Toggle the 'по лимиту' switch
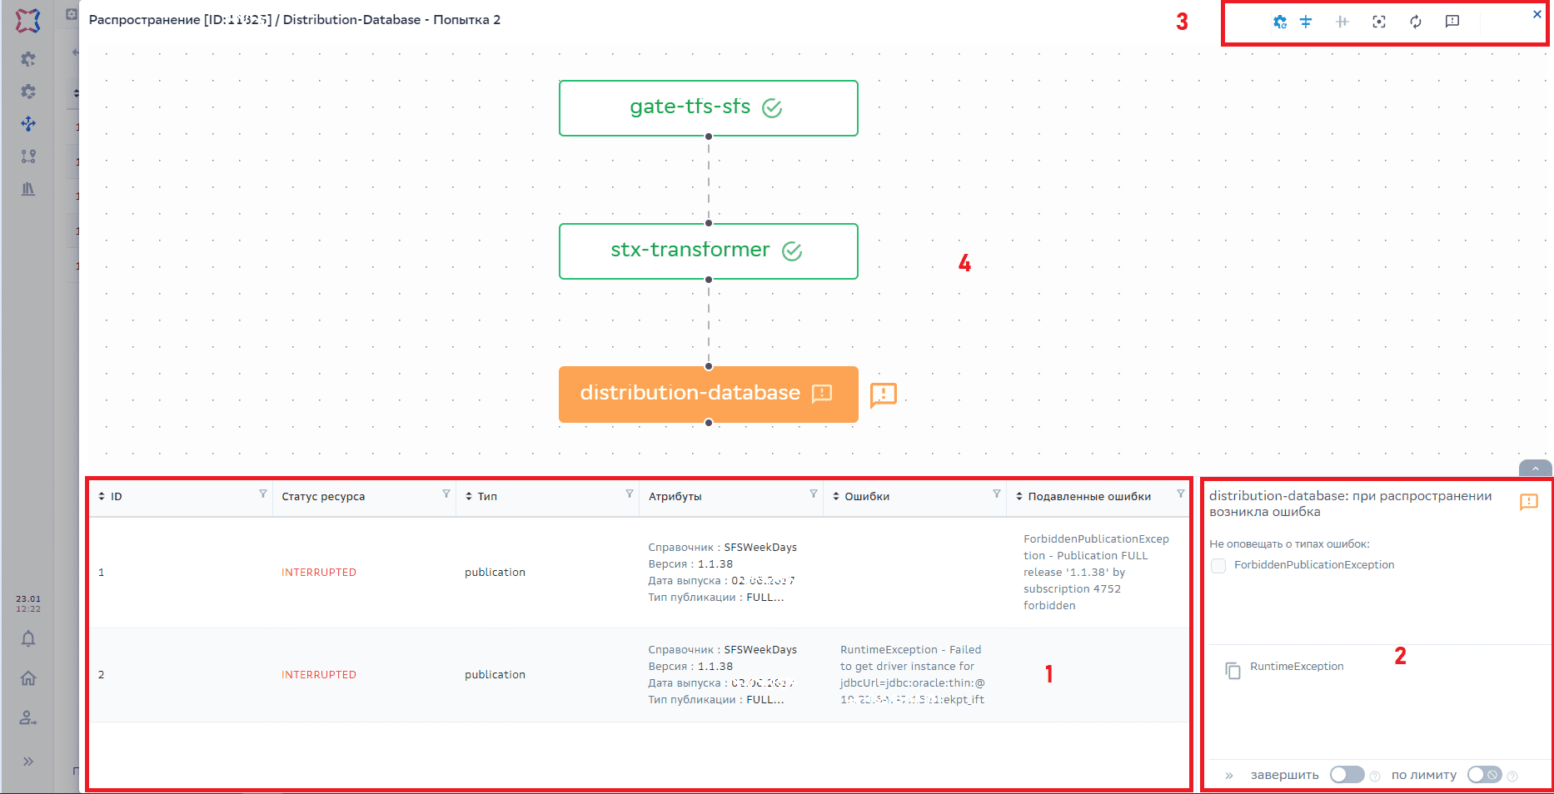This screenshot has width=1554, height=794. (x=1484, y=775)
